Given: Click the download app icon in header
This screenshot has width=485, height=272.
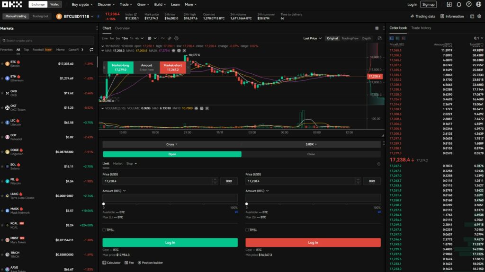Looking at the screenshot, I should pyautogui.click(x=449, y=5).
